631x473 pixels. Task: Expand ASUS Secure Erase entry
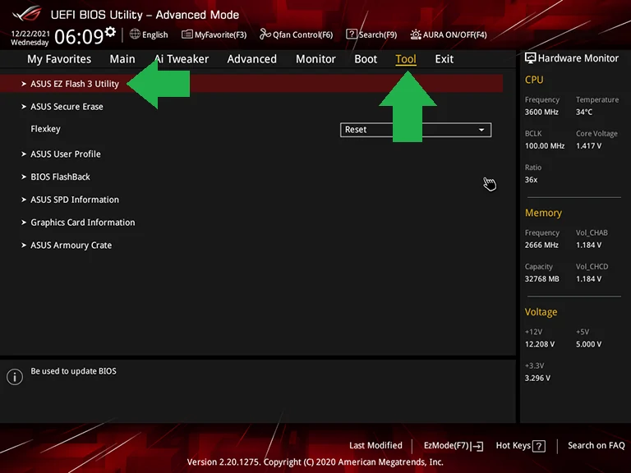67,107
